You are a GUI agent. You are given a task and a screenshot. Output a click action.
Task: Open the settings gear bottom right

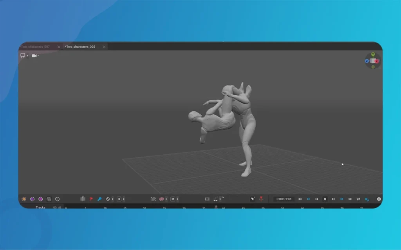pyautogui.click(x=379, y=199)
